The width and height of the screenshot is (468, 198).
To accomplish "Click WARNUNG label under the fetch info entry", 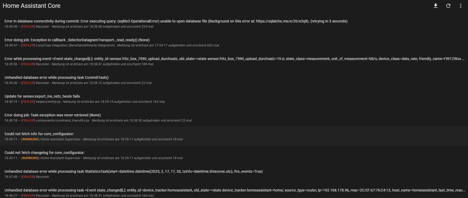I will [x=30, y=139].
